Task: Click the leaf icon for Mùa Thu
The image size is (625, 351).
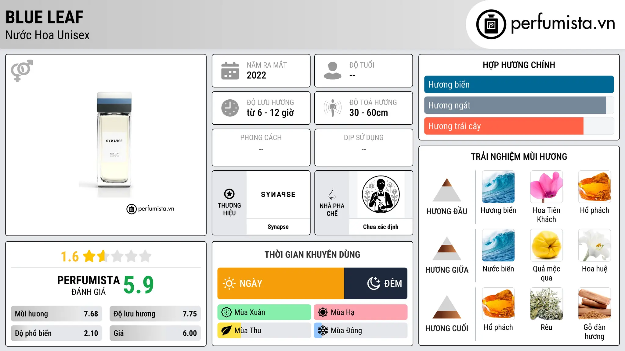Action: tap(226, 331)
